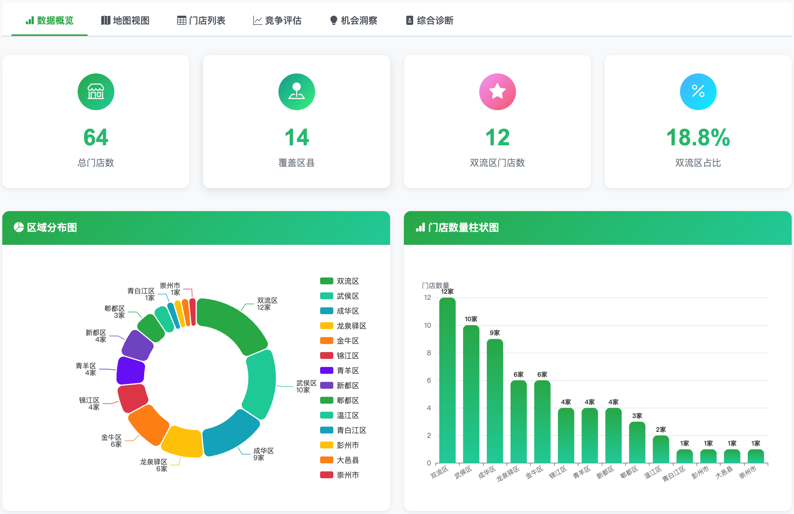The image size is (794, 514).
Task: Open the 数据概览 tab
Action: (x=49, y=20)
